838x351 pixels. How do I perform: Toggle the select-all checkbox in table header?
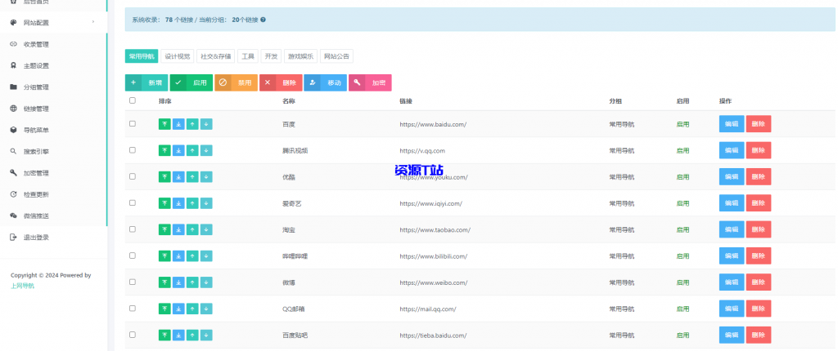click(133, 100)
